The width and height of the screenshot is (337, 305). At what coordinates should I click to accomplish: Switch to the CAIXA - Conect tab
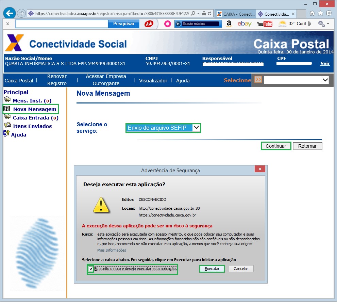tap(236, 14)
